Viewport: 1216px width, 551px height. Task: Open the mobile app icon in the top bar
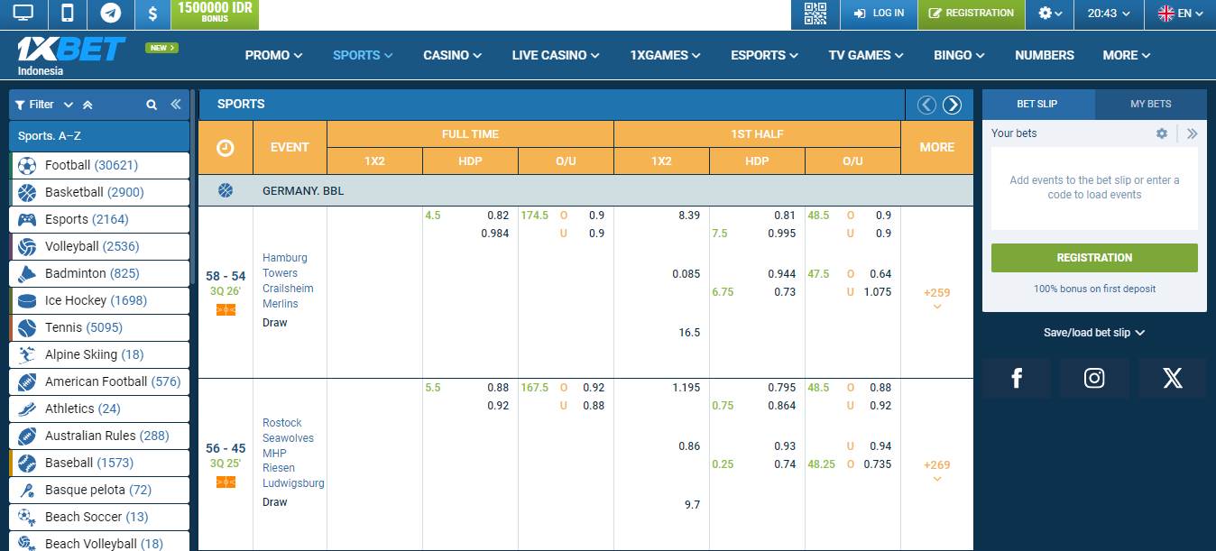click(x=67, y=14)
